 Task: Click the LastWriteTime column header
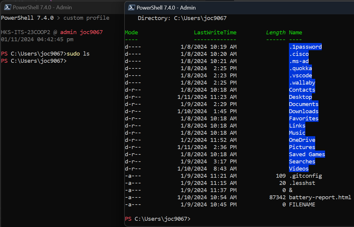(x=215, y=33)
